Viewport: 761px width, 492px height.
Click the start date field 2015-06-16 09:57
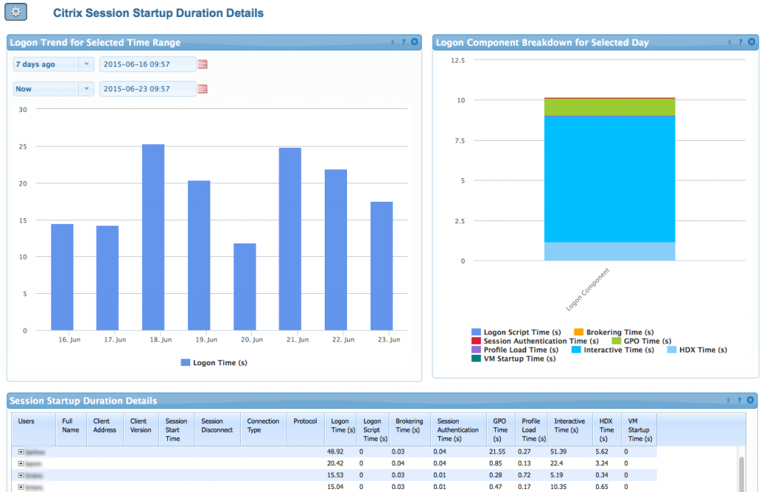click(x=148, y=64)
